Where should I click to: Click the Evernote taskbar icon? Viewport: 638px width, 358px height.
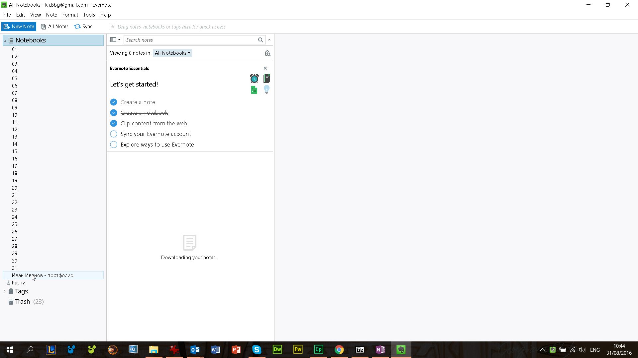tap(401, 350)
